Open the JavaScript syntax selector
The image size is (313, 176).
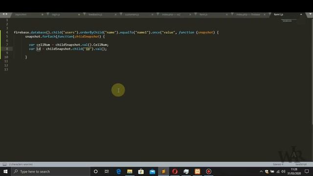tap(301, 164)
